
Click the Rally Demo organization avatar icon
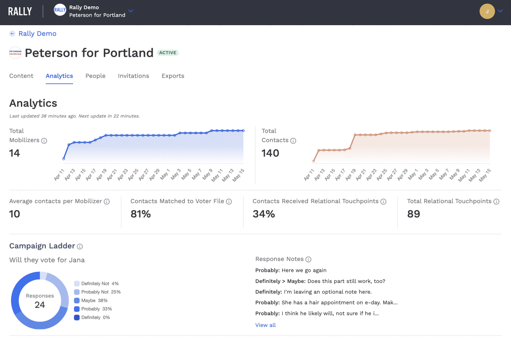[60, 10]
